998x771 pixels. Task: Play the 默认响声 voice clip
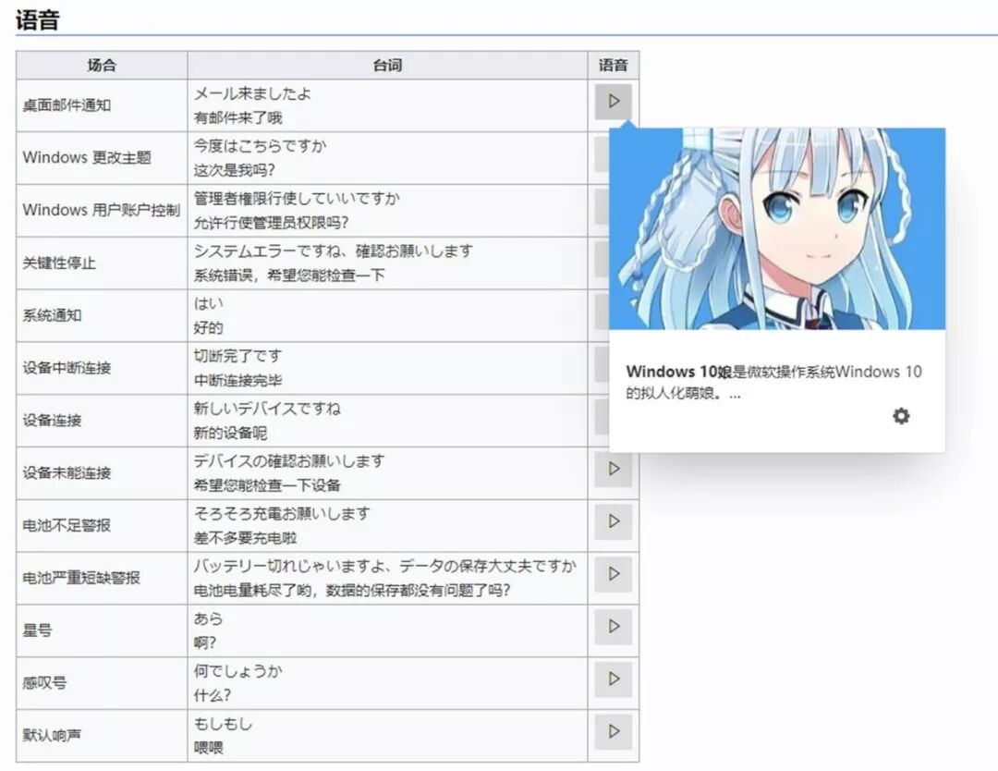(613, 731)
